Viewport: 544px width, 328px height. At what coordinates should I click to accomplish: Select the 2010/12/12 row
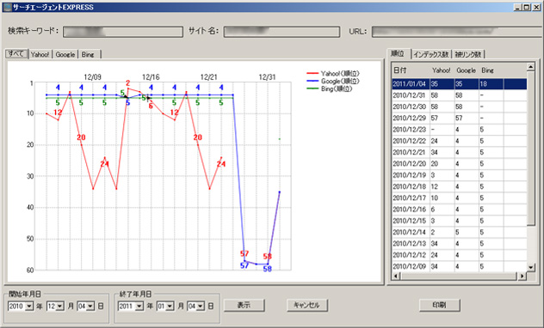pyautogui.click(x=460, y=255)
